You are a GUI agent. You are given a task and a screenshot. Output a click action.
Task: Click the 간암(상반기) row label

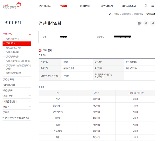point(58,106)
